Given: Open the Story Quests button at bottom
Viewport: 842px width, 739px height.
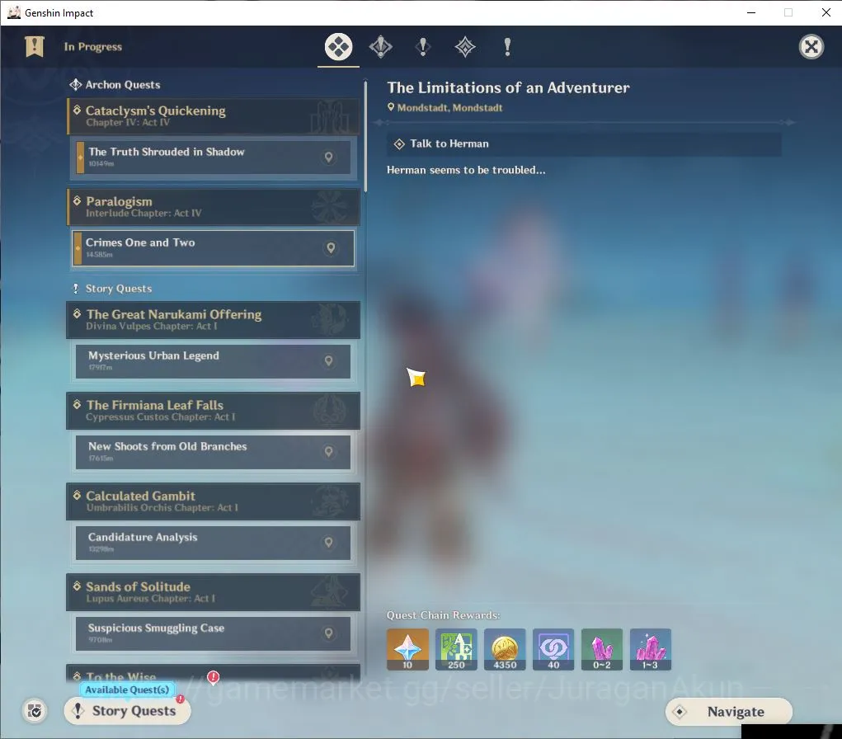Looking at the screenshot, I should [x=127, y=711].
